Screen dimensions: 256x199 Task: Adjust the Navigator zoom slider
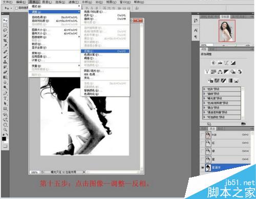[x=236, y=45]
